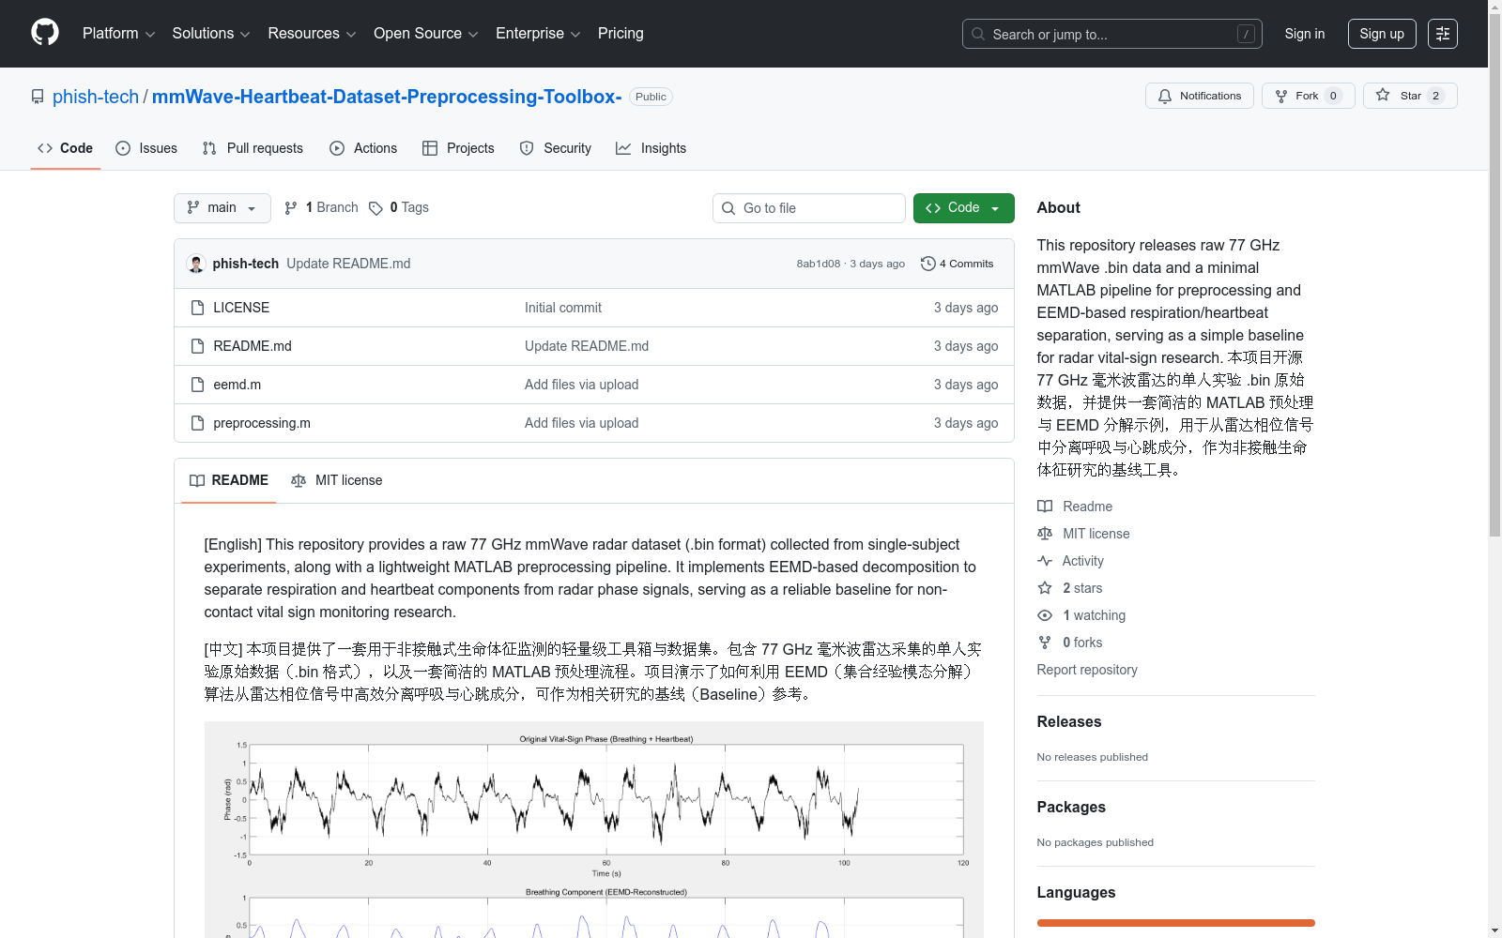1502x938 pixels.
Task: Click the phish-tech avatar in commit row
Action: (x=196, y=264)
